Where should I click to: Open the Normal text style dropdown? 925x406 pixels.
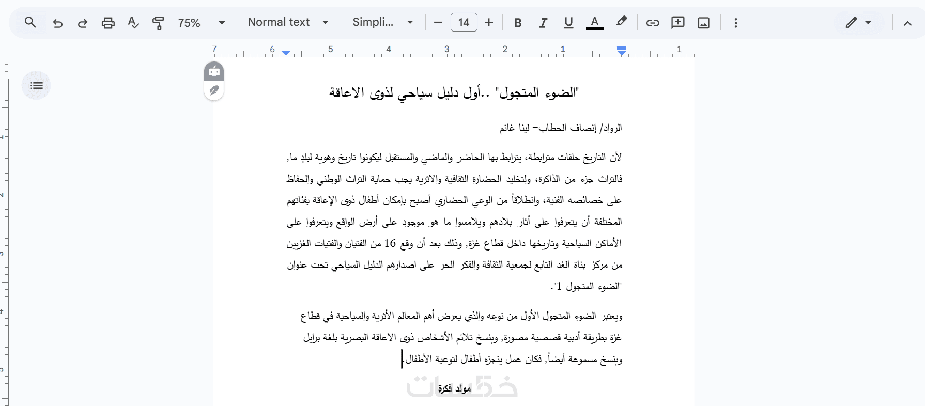coord(288,22)
